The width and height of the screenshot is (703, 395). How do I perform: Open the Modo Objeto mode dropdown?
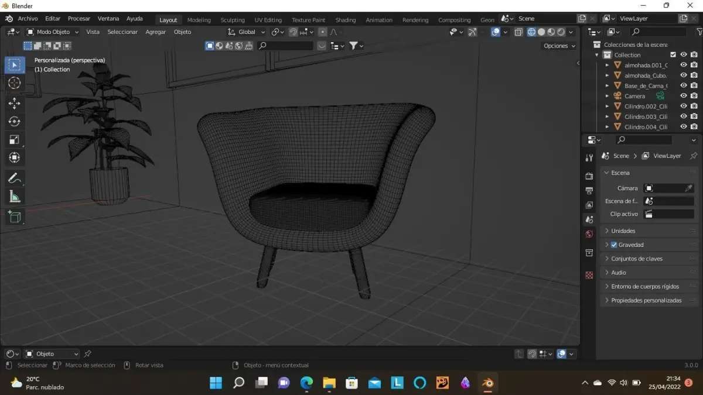tap(53, 32)
